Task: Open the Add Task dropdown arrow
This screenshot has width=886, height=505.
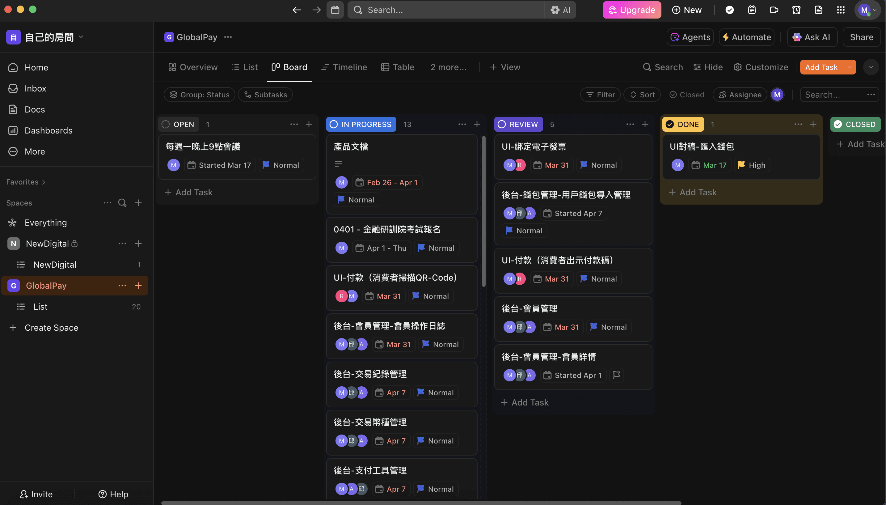Action: (x=849, y=67)
